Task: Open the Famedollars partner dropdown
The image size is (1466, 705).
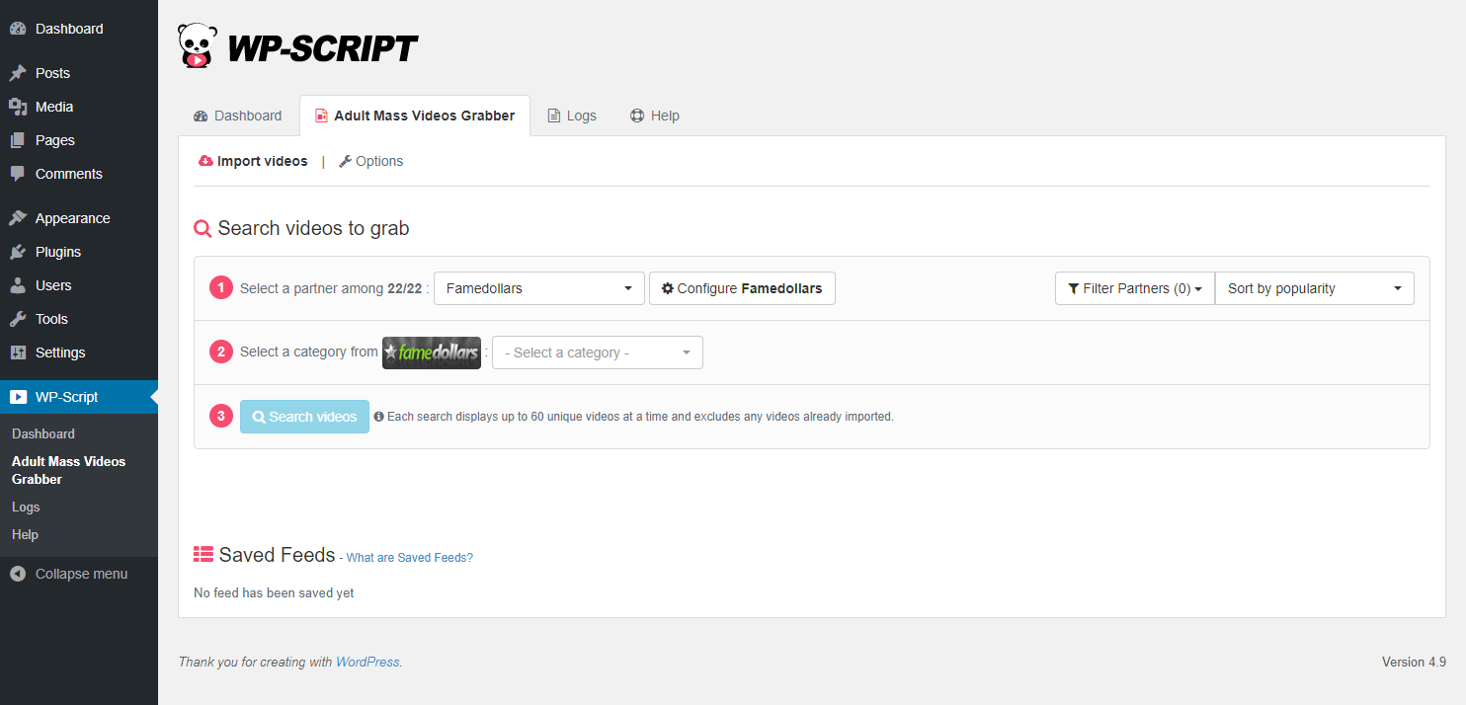Action: 538,288
